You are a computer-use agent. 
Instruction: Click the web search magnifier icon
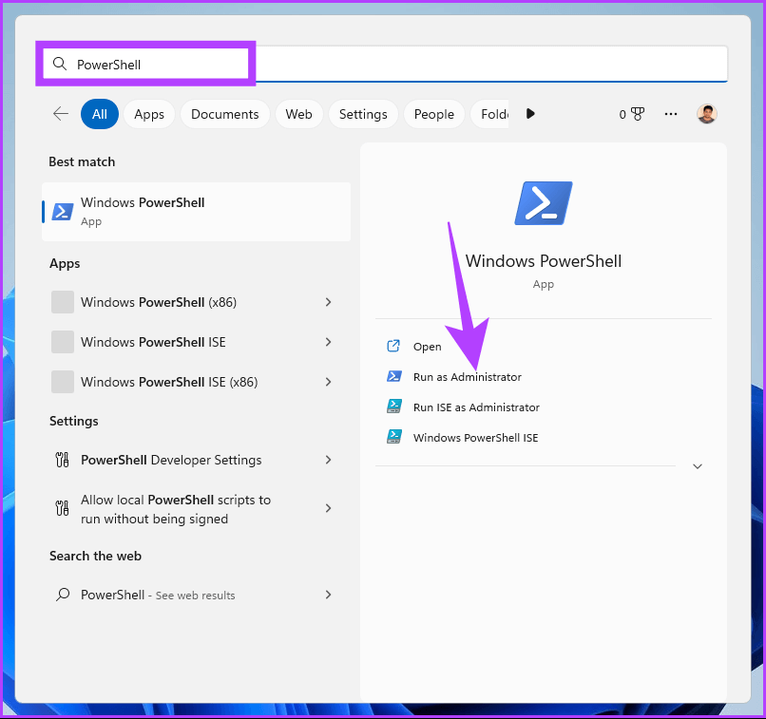(63, 595)
